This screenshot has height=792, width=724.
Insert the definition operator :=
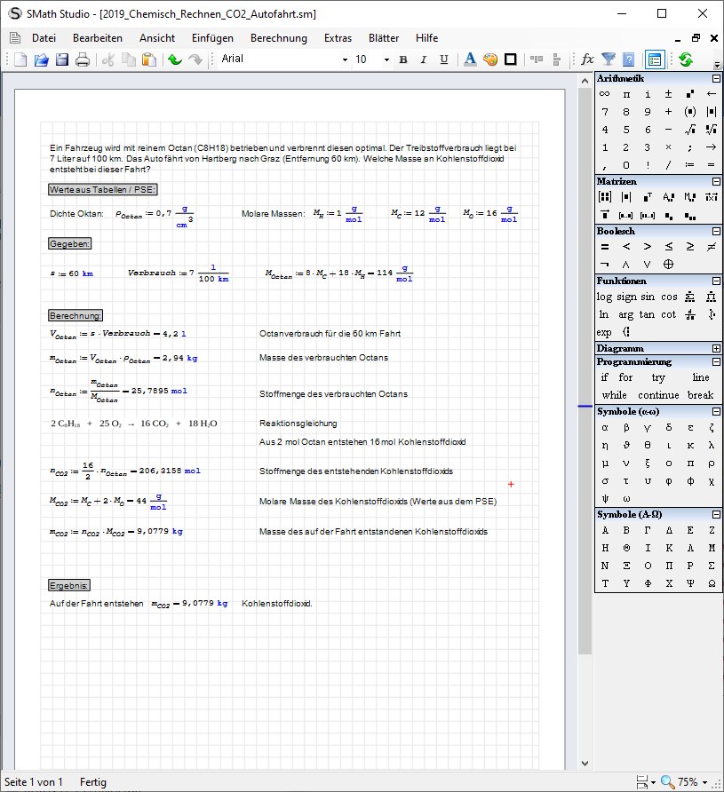pyautogui.click(x=689, y=165)
